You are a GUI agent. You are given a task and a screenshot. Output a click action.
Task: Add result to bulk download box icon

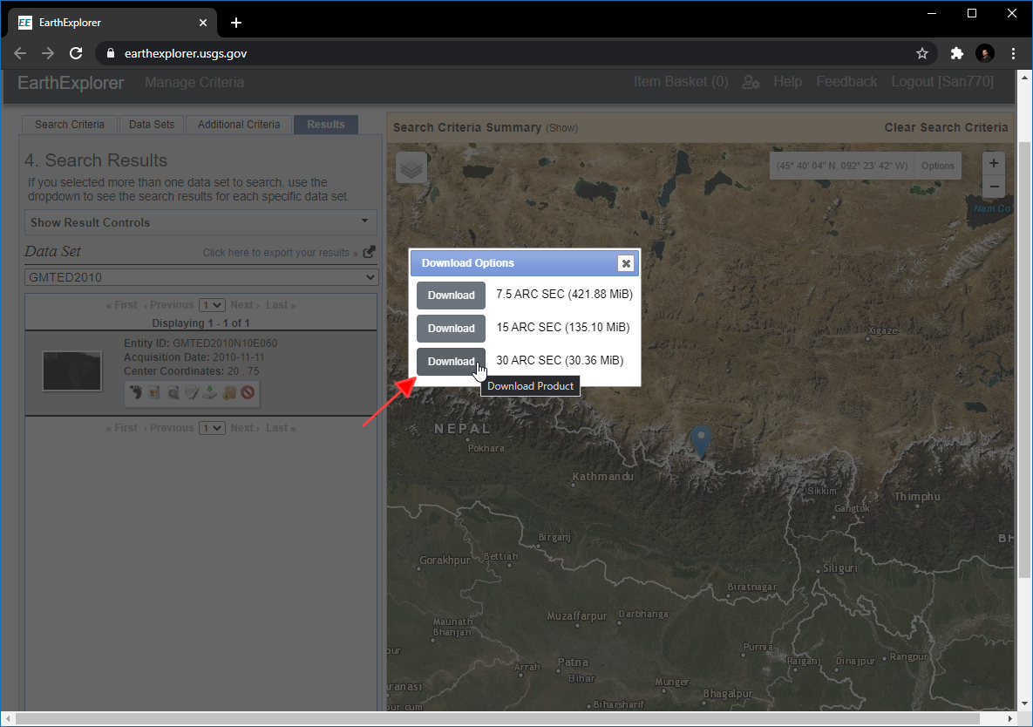coord(229,392)
